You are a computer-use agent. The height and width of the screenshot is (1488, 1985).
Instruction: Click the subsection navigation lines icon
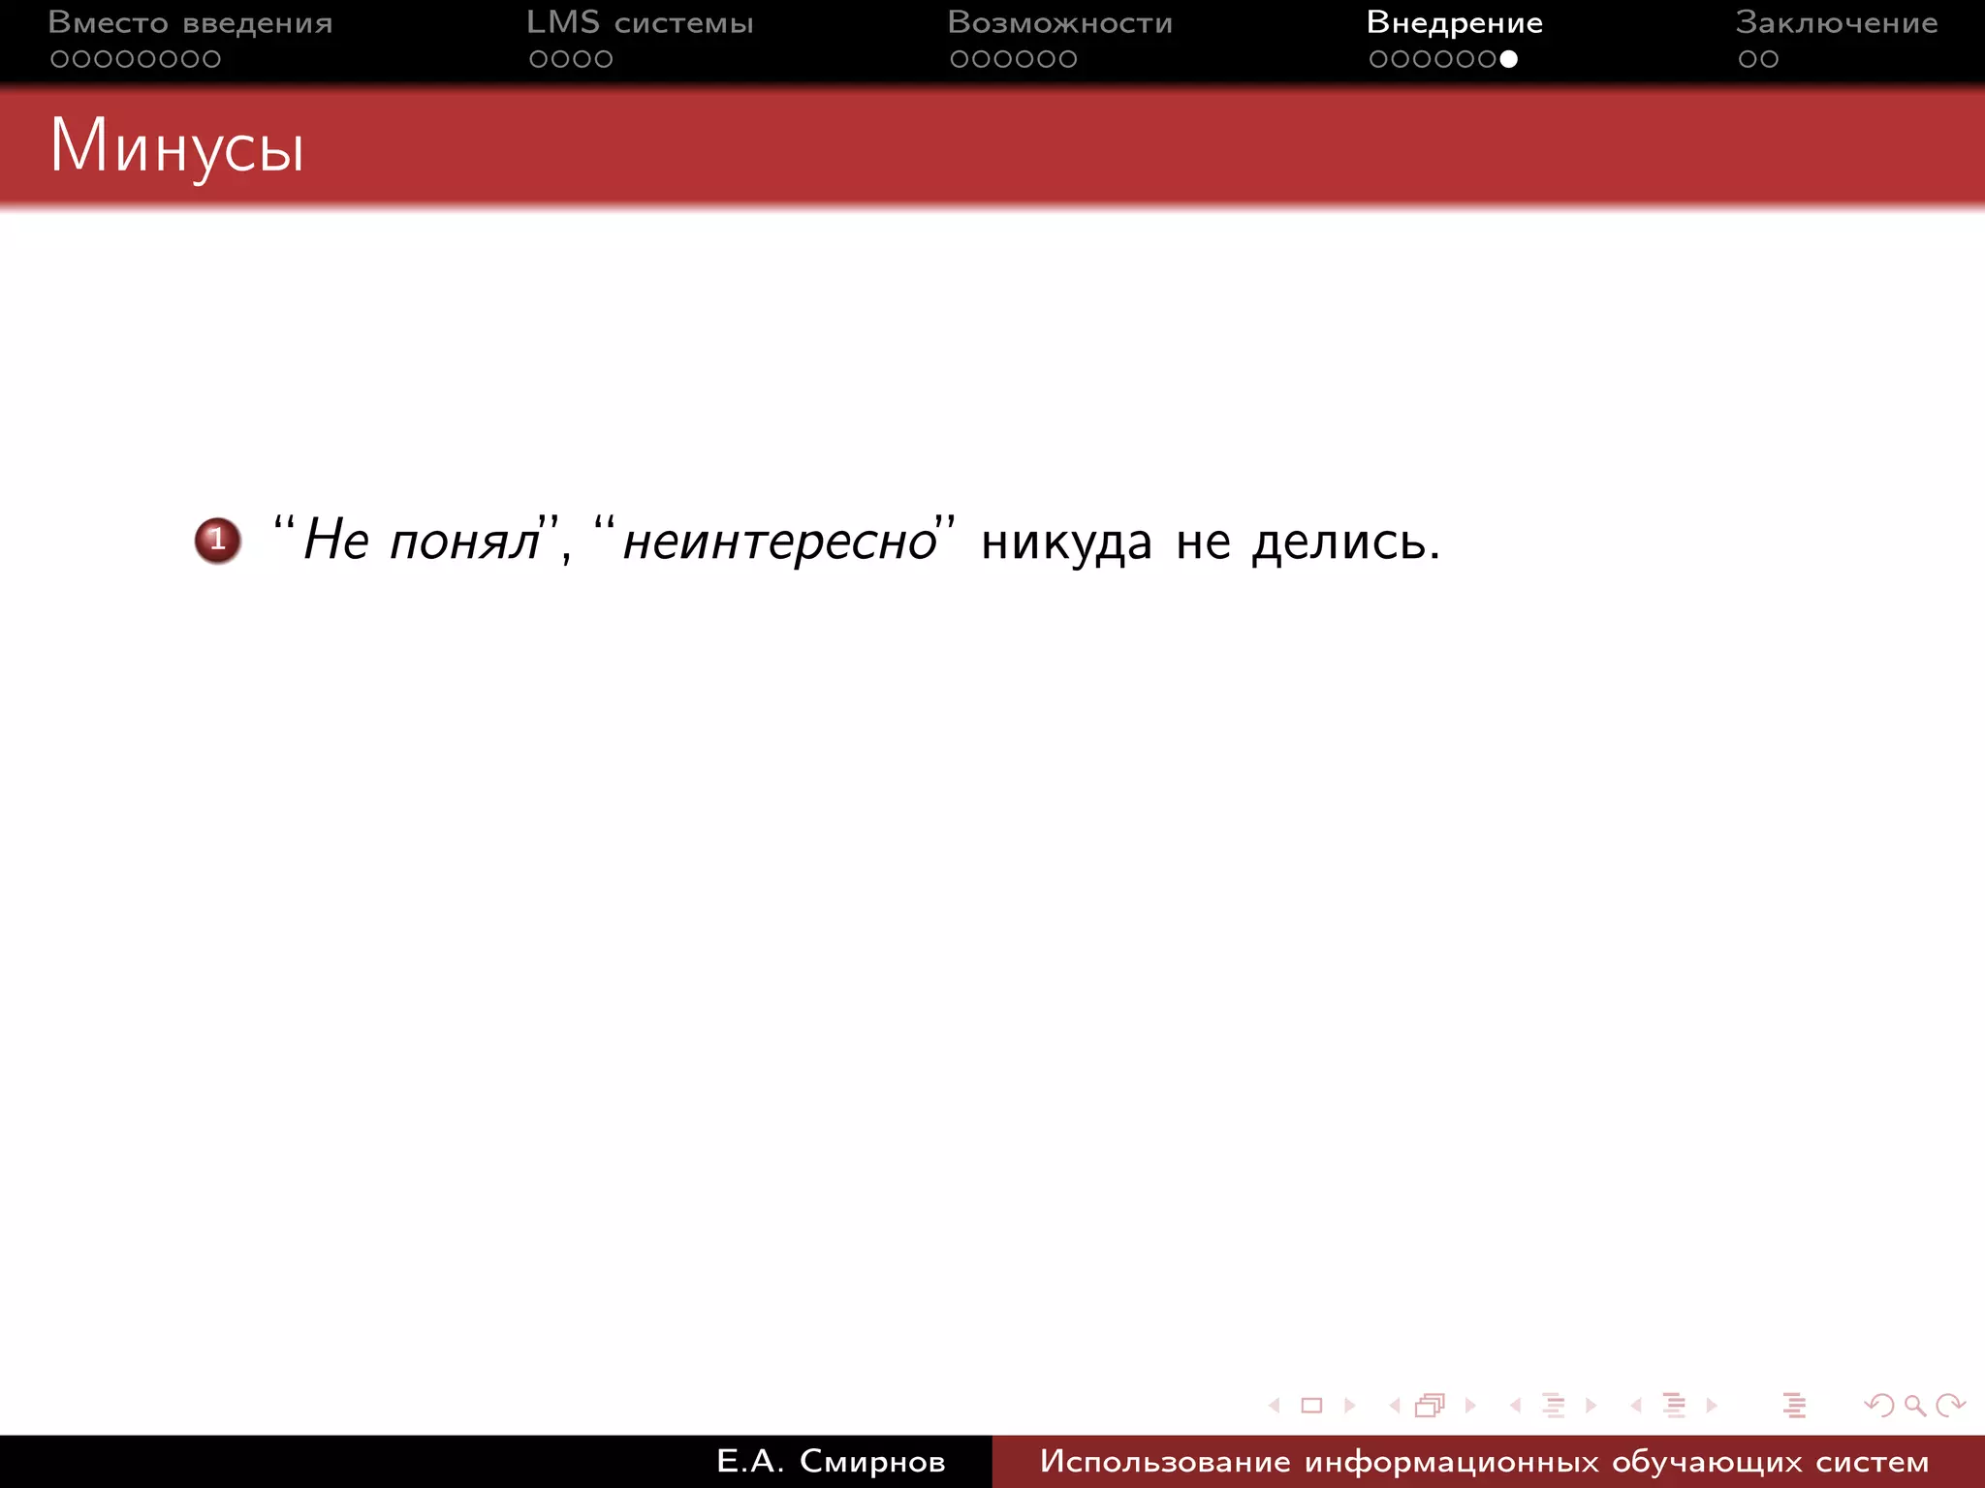[1554, 1405]
